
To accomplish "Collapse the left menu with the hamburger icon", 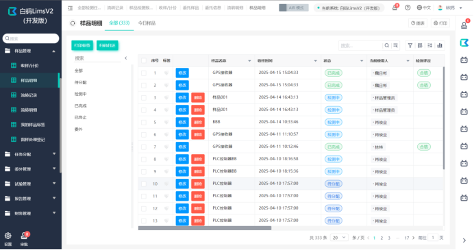I will coord(70,8).
